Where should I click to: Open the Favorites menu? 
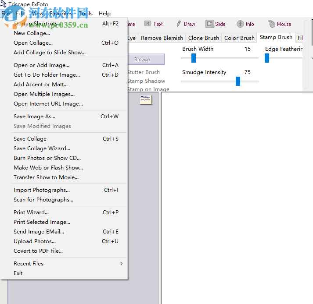[x=61, y=13]
